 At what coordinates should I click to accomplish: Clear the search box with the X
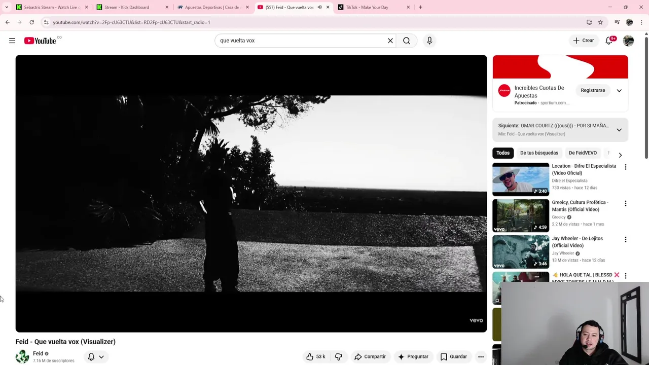pos(390,41)
